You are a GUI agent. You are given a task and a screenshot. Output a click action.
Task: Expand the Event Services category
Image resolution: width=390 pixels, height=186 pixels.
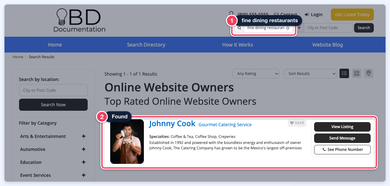click(84, 175)
